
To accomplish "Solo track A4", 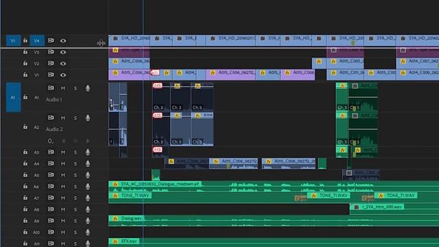I will 75,163.
